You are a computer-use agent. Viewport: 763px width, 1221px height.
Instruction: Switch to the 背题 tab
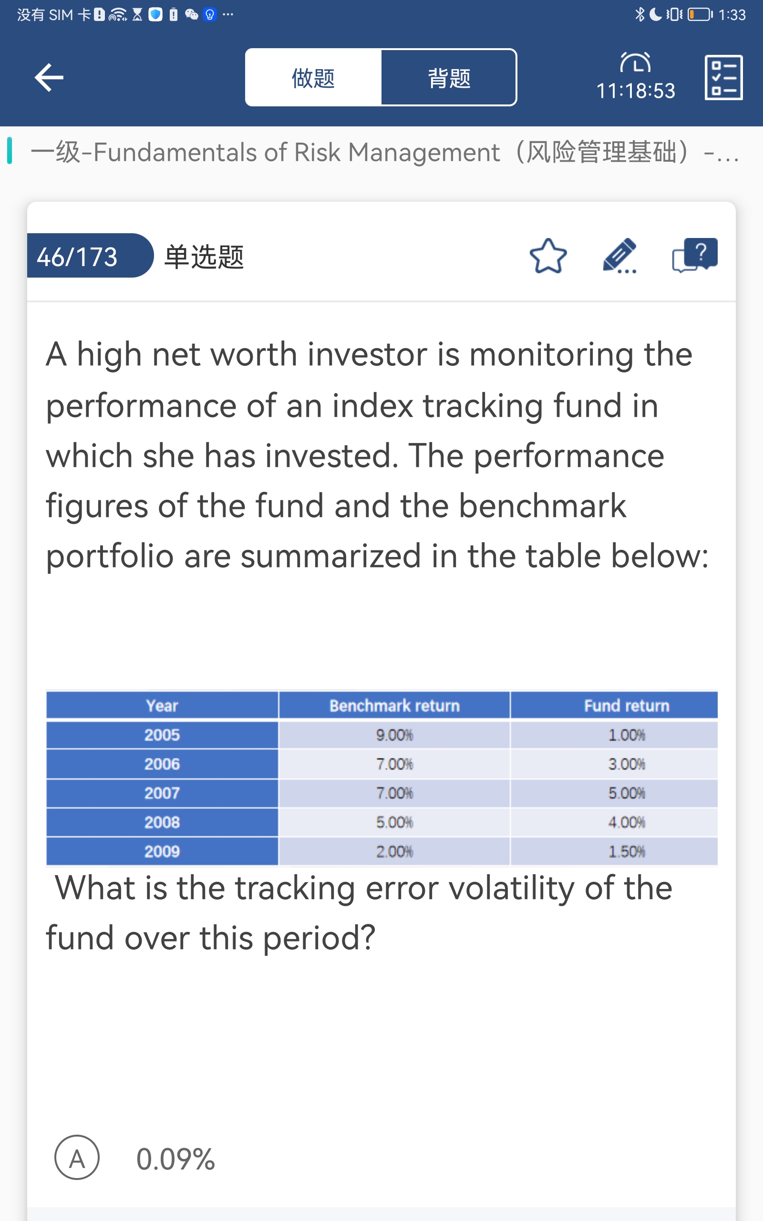click(449, 78)
